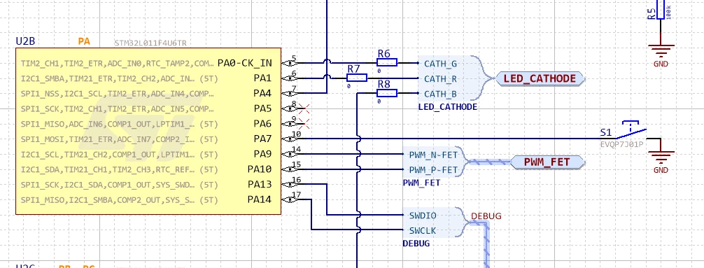The width and height of the screenshot is (704, 268).
Task: Click the PA1 pin name
Action: tap(262, 78)
